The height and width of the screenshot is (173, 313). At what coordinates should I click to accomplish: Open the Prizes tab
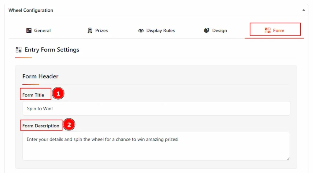pyautogui.click(x=98, y=30)
